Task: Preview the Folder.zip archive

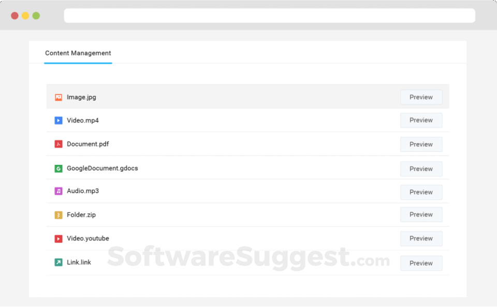Action: click(421, 214)
